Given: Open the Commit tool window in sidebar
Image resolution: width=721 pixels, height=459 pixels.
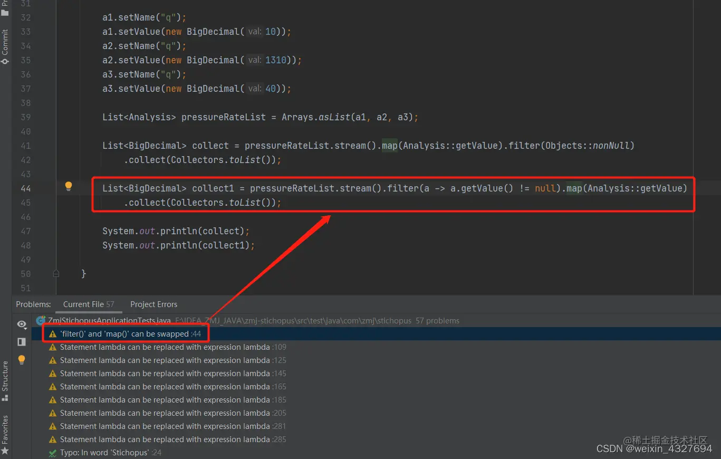Looking at the screenshot, I should click(x=5, y=46).
